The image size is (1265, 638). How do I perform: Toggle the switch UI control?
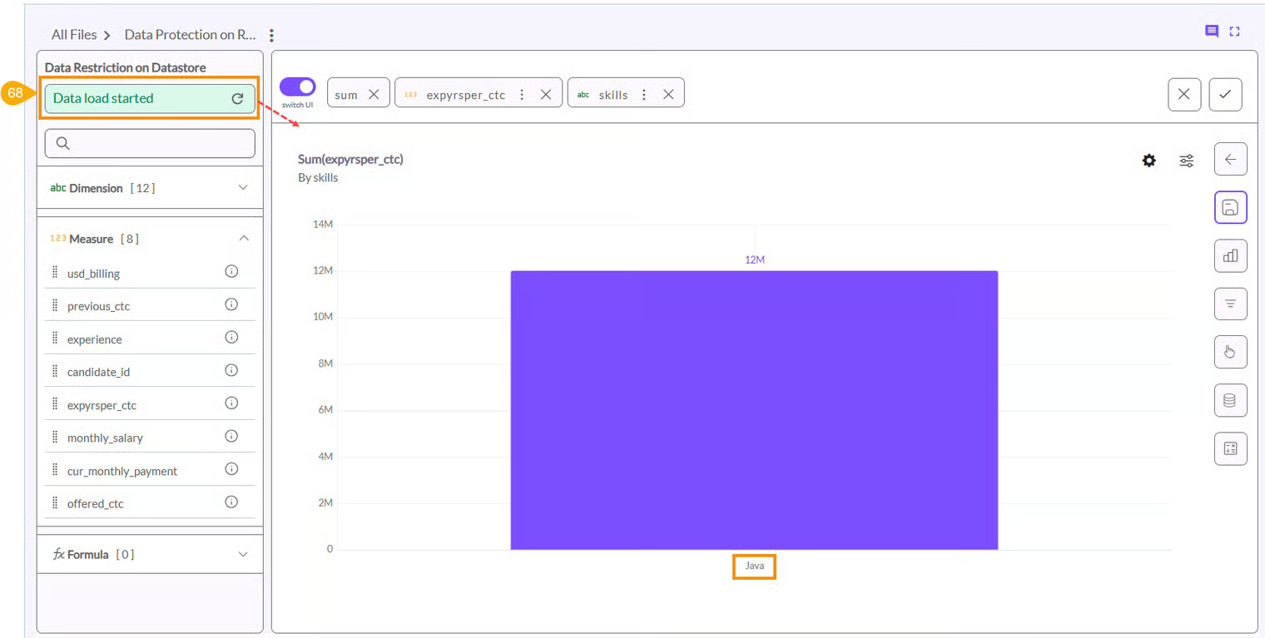297,87
